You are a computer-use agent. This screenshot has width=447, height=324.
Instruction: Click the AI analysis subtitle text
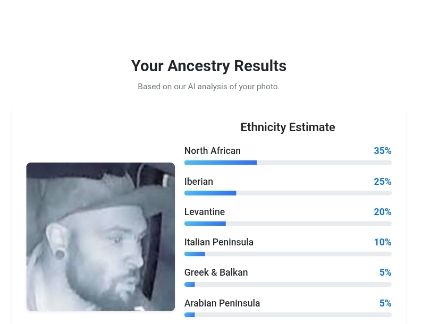tap(209, 87)
